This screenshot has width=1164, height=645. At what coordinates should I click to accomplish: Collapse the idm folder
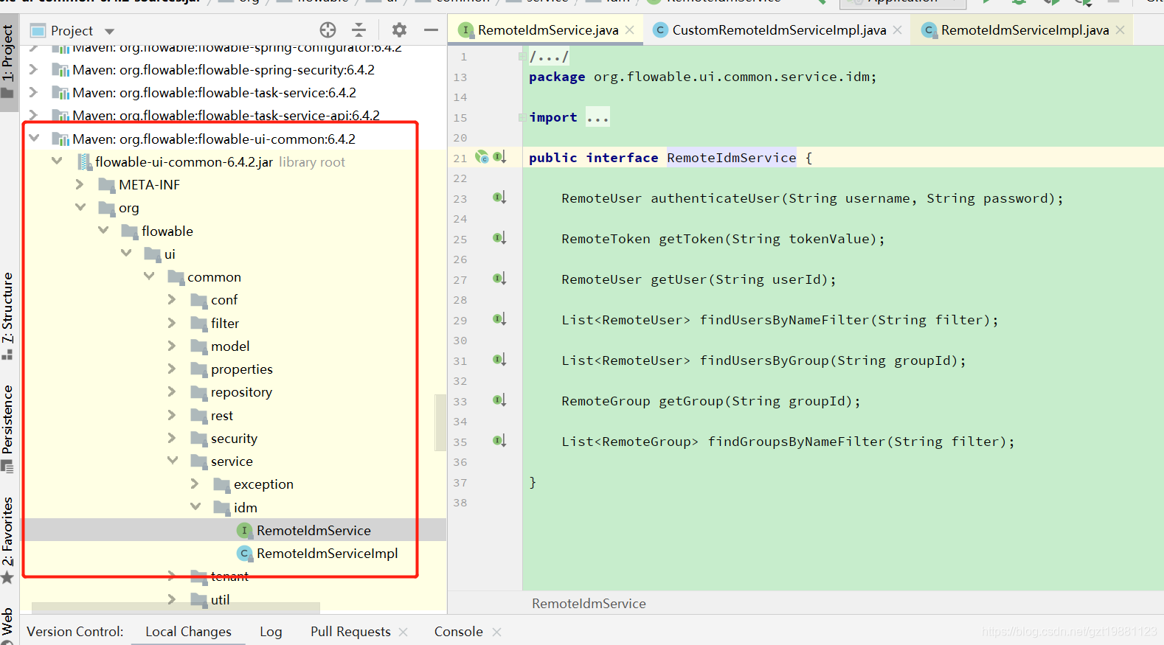(195, 506)
